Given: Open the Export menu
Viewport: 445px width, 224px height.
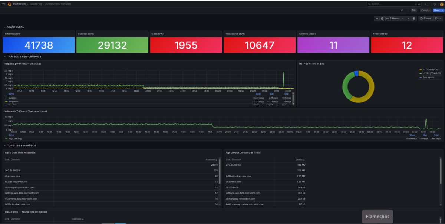Looking at the screenshot, I should click(425, 10).
